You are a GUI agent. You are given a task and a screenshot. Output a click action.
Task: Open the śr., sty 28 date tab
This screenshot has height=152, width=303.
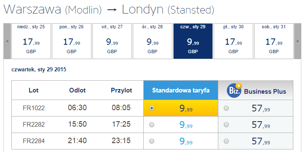click(153, 41)
